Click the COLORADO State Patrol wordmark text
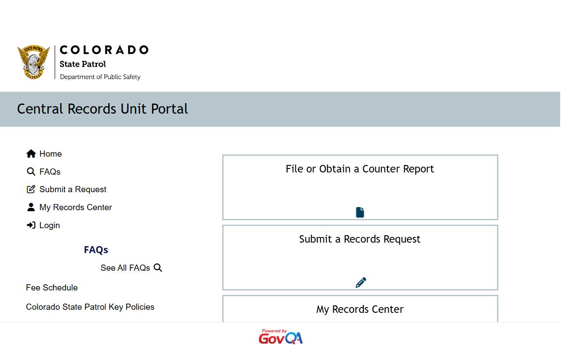Image resolution: width=561 pixels, height=351 pixels. [104, 62]
